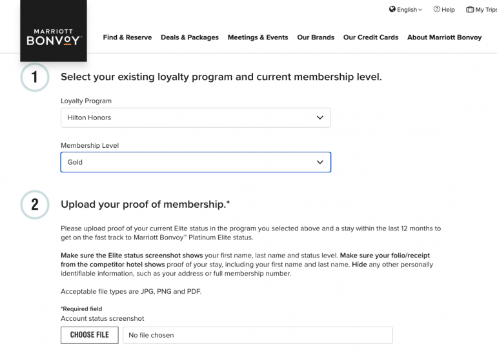Expand the Loyalty Program dropdown

tap(196, 117)
